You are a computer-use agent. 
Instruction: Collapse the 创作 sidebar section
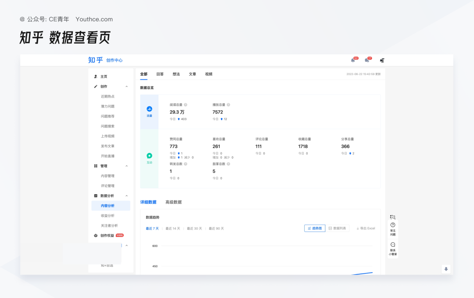[126, 86]
